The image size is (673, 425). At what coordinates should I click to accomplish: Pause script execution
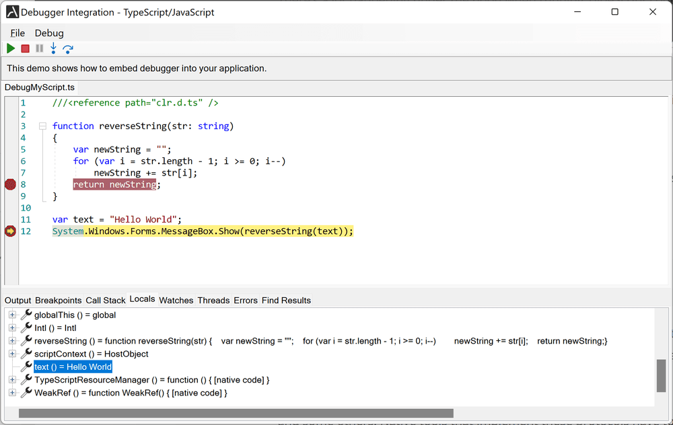[x=40, y=48]
